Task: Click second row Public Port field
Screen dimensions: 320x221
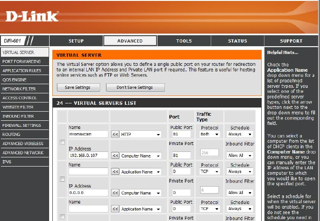Action: click(x=181, y=172)
